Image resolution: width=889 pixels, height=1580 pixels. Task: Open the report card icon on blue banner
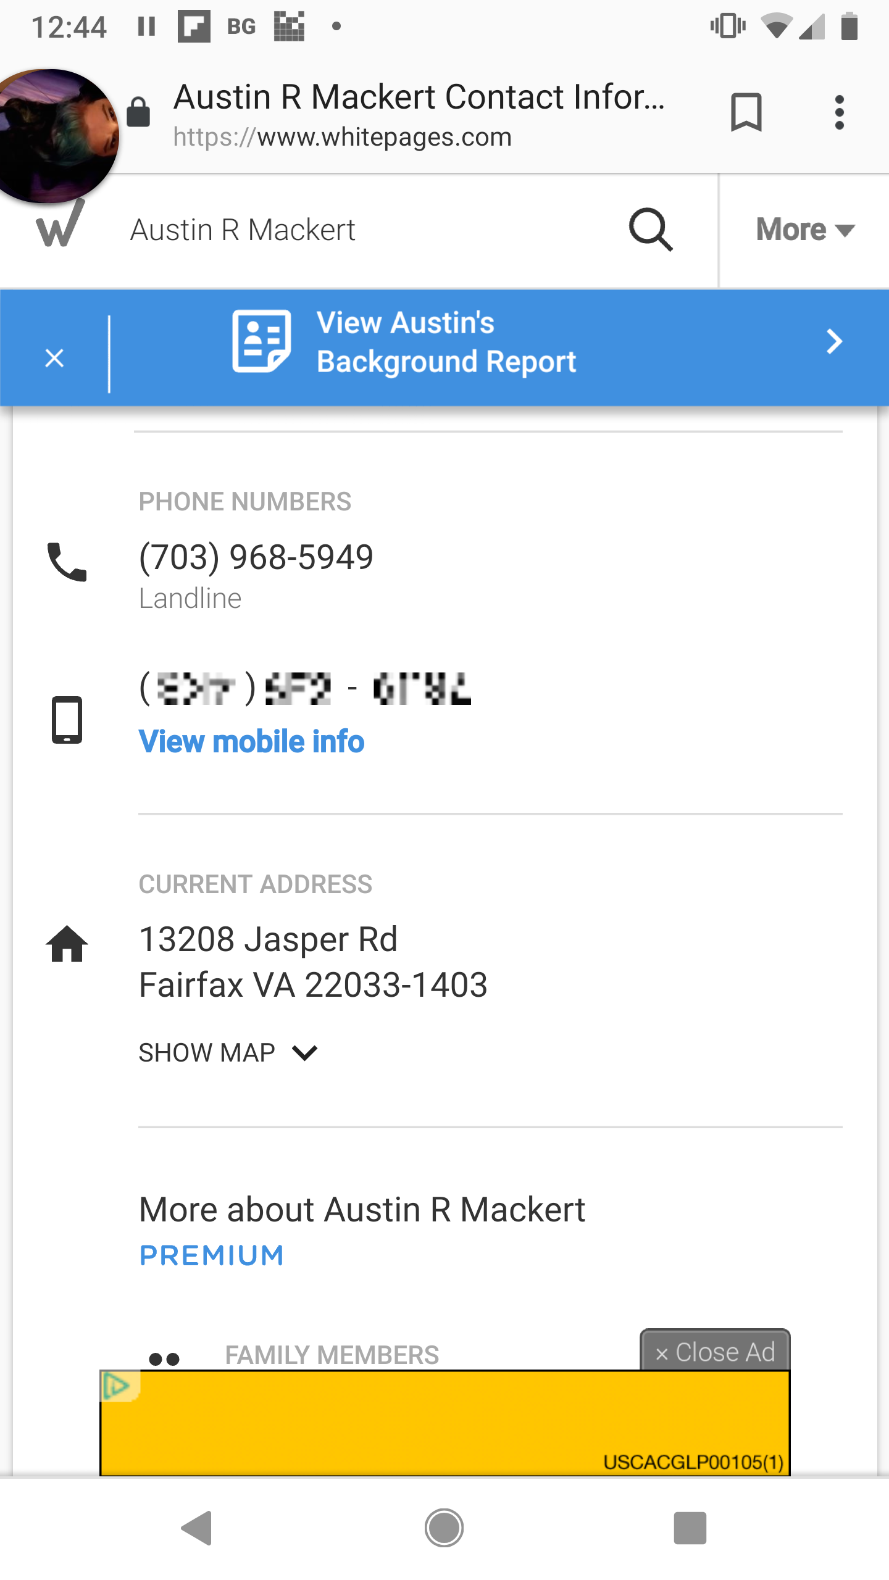click(x=261, y=341)
